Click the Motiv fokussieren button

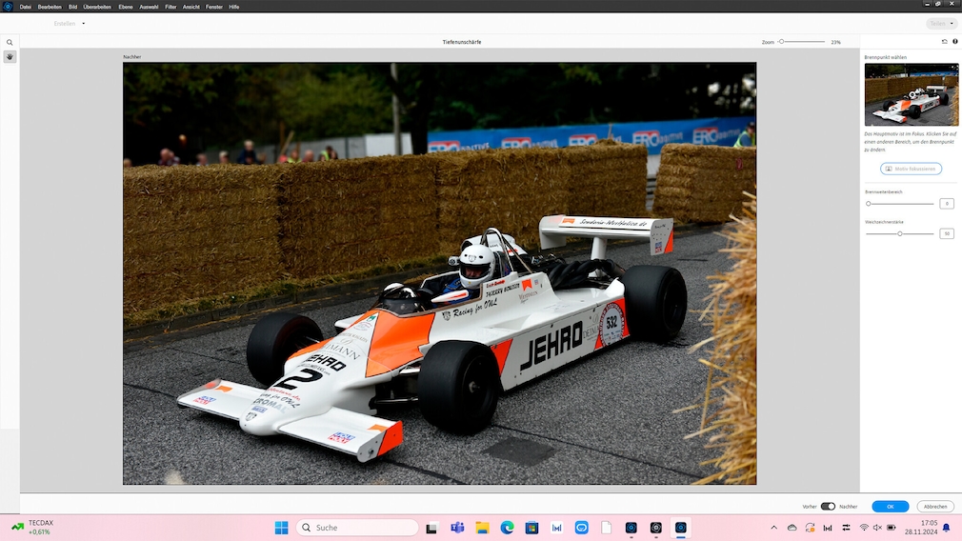point(911,169)
